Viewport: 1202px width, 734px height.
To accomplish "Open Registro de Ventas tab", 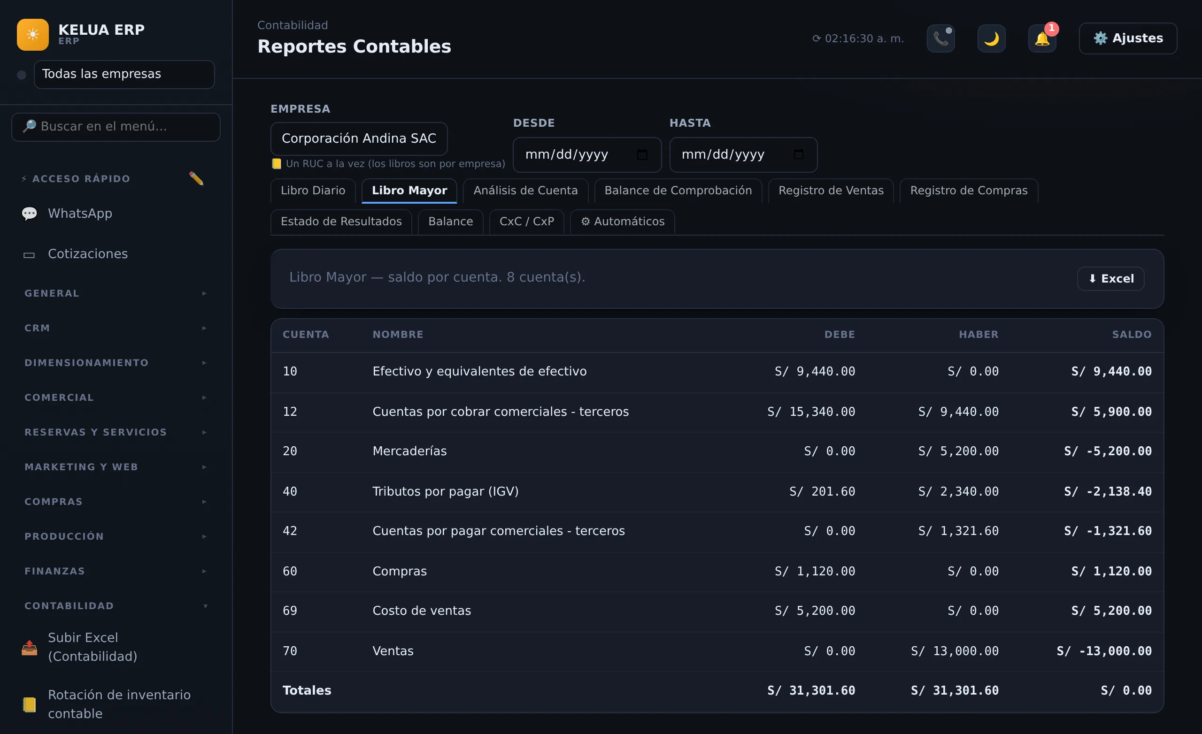I will [831, 191].
